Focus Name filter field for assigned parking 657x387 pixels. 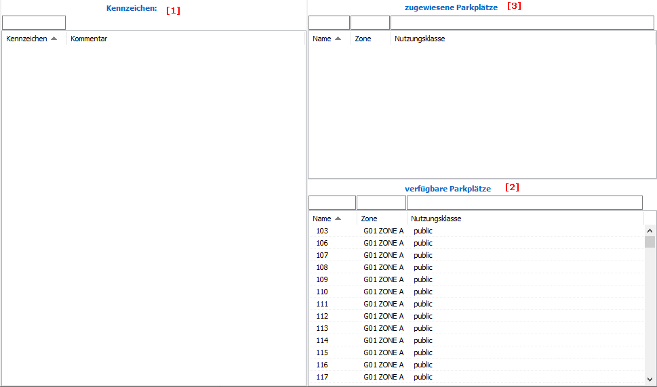329,23
